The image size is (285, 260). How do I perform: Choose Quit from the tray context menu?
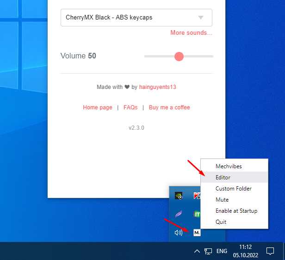234,222
